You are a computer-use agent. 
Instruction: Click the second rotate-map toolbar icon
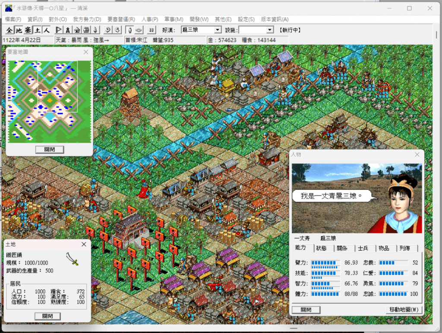click(x=117, y=30)
